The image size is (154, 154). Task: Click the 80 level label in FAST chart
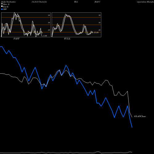point(49,15)
